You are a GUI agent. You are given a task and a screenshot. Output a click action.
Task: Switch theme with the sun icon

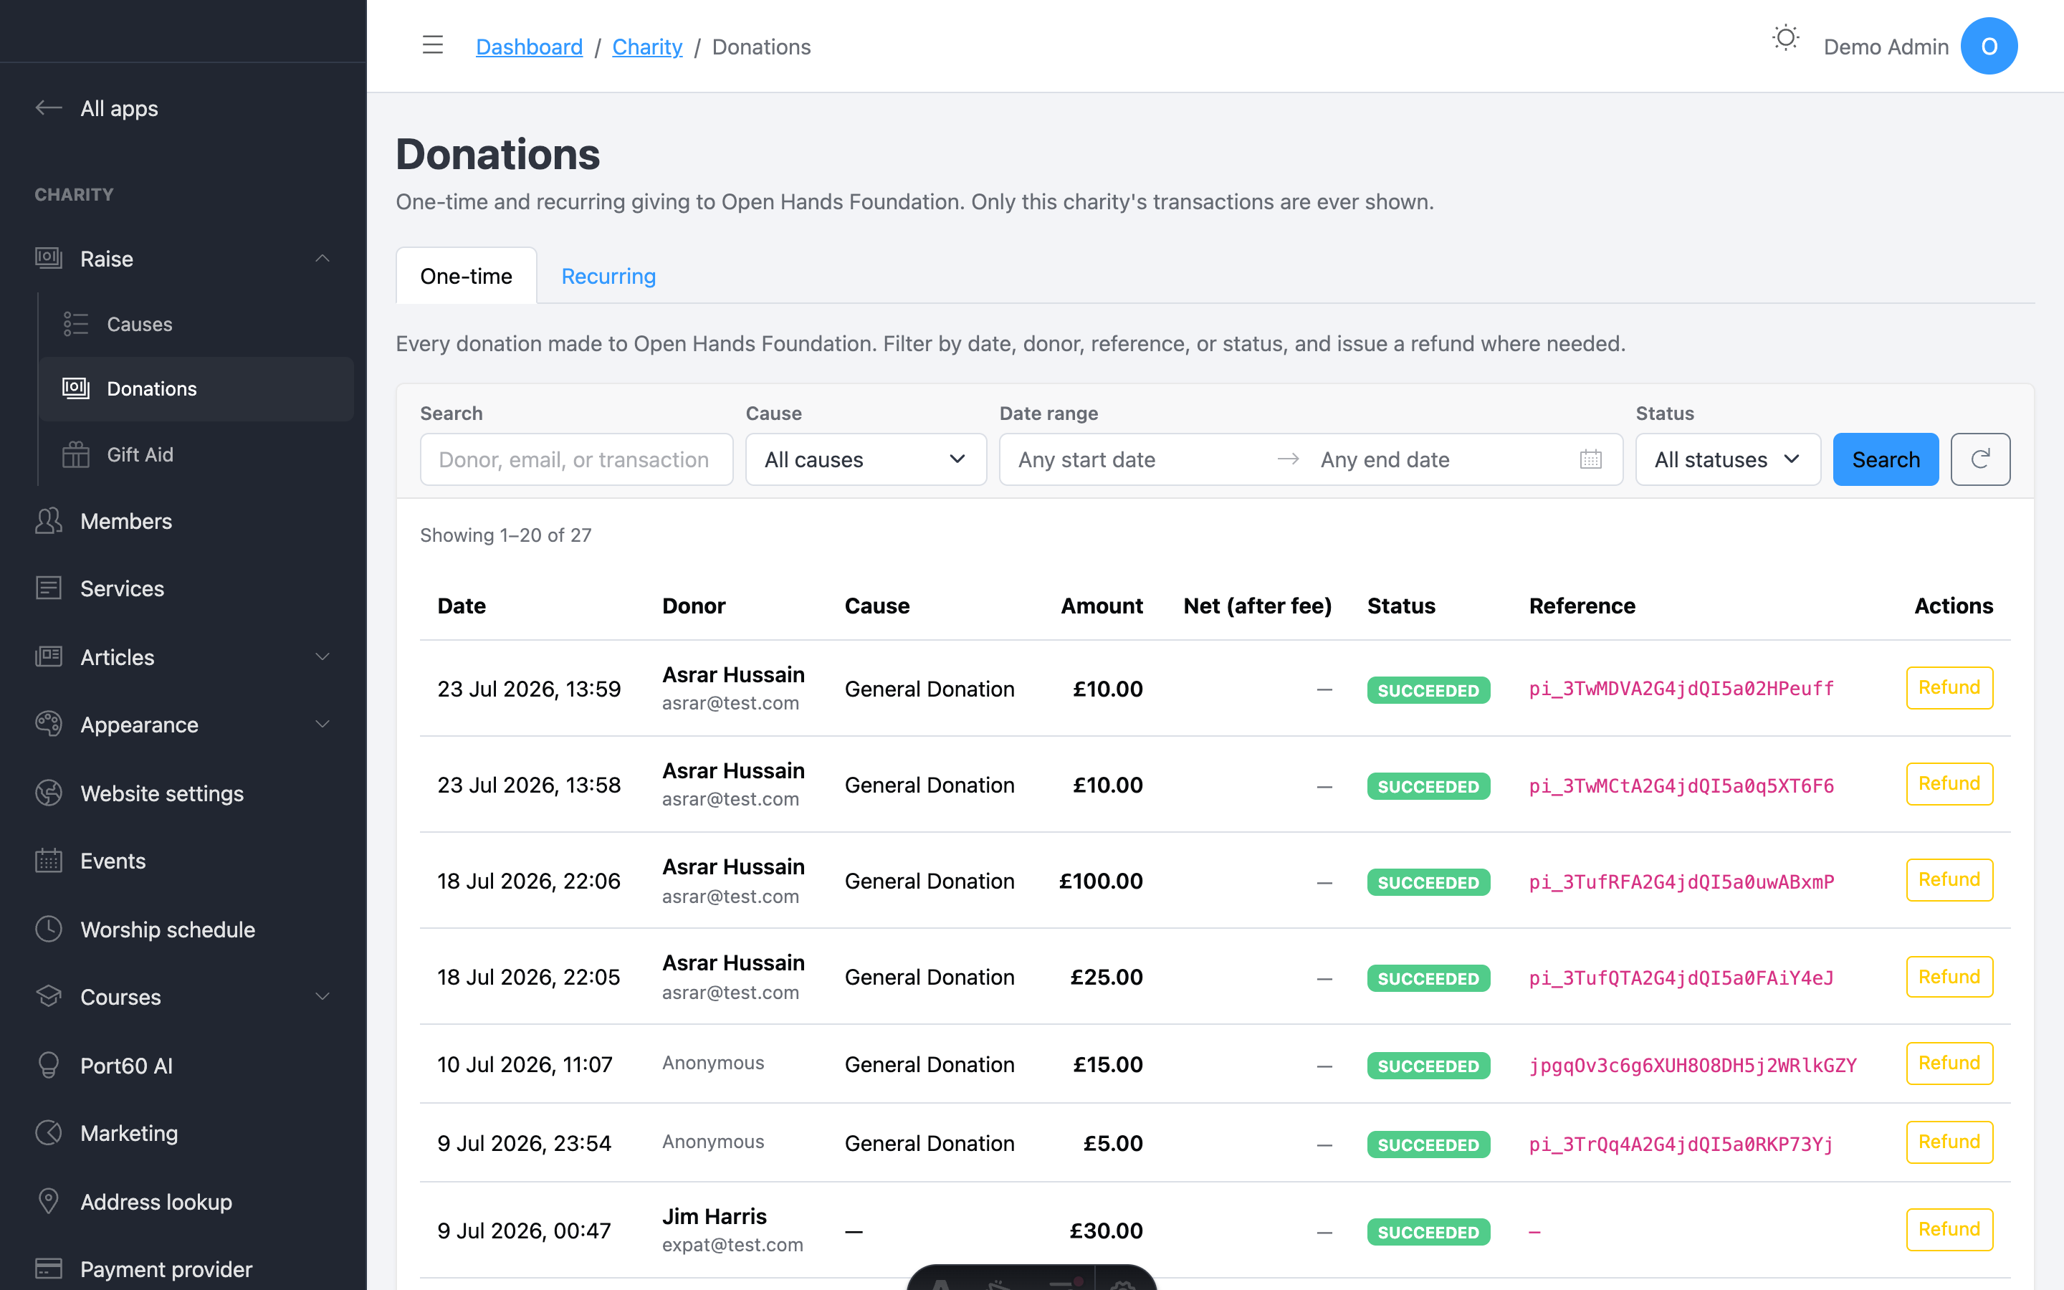coord(1785,39)
